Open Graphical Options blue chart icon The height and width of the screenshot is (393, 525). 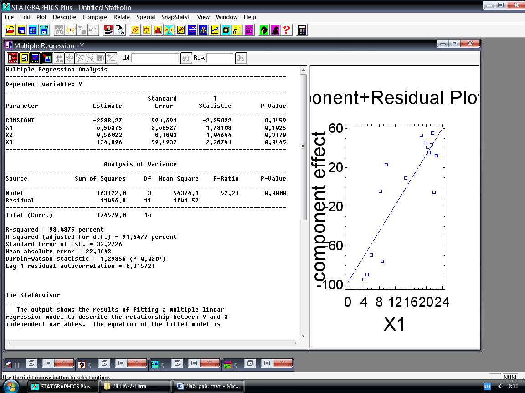pyautogui.click(x=35, y=58)
